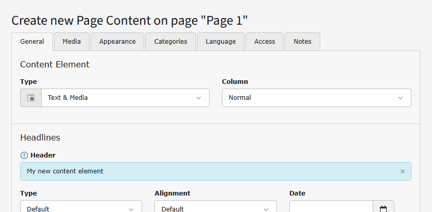This screenshot has width=432, height=212.
Task: Switch to the General tab
Action: click(x=32, y=42)
